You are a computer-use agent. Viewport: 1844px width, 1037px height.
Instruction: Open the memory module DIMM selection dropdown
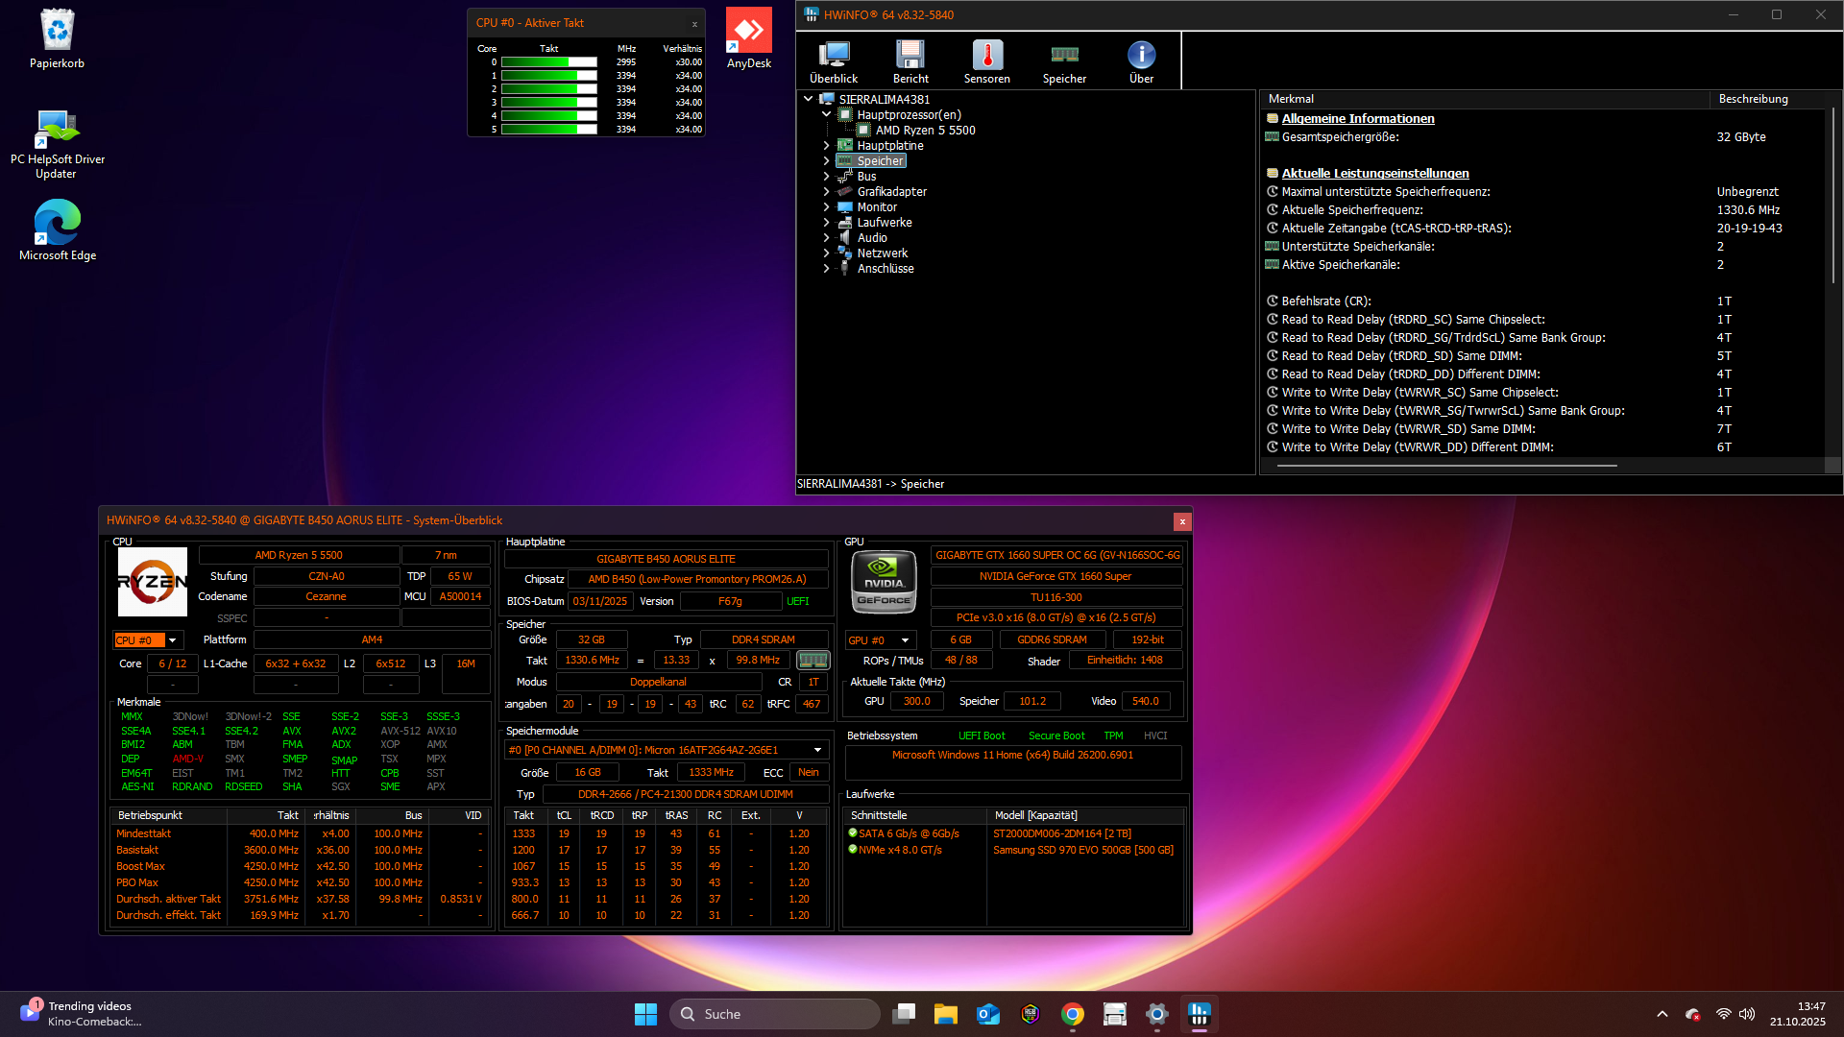tap(817, 750)
